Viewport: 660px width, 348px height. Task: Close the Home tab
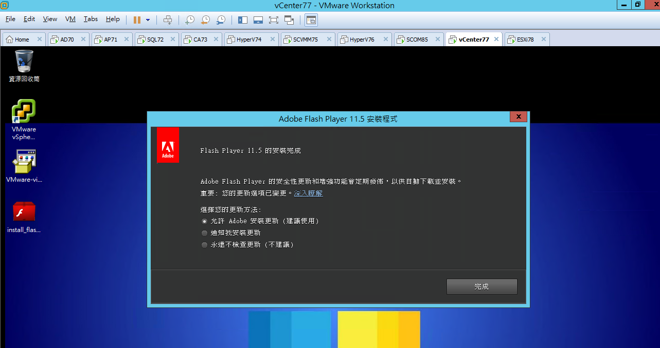tap(40, 40)
